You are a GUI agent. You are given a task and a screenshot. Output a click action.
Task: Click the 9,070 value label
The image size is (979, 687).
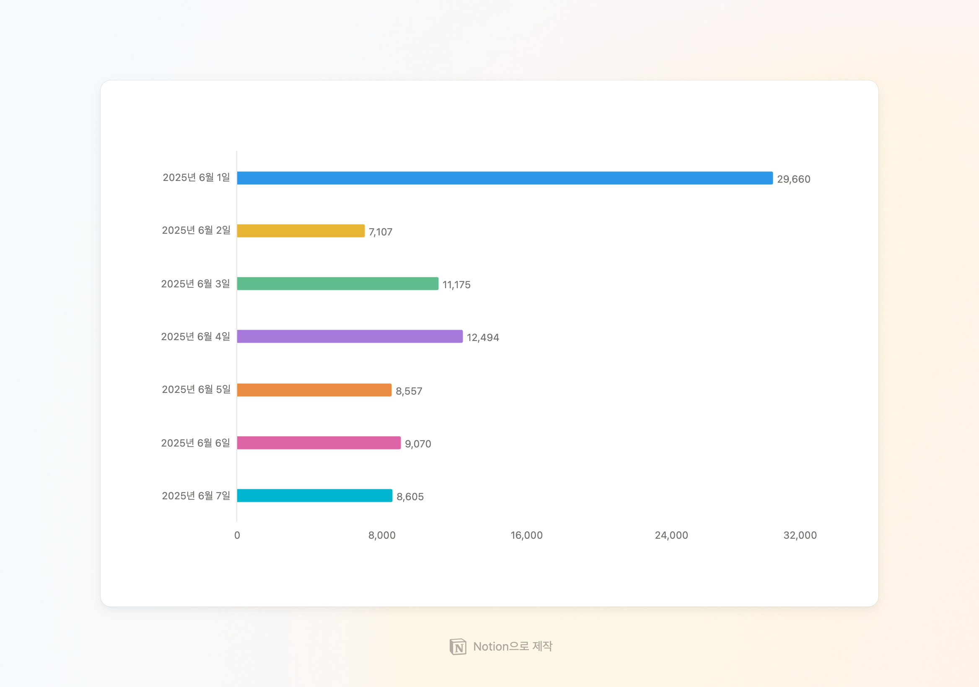(x=418, y=444)
